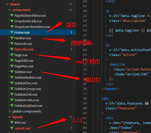This screenshot has height=133, width=151.
Task: Open AlgoliaSearchBox.vue file
Action: coord(30,15)
